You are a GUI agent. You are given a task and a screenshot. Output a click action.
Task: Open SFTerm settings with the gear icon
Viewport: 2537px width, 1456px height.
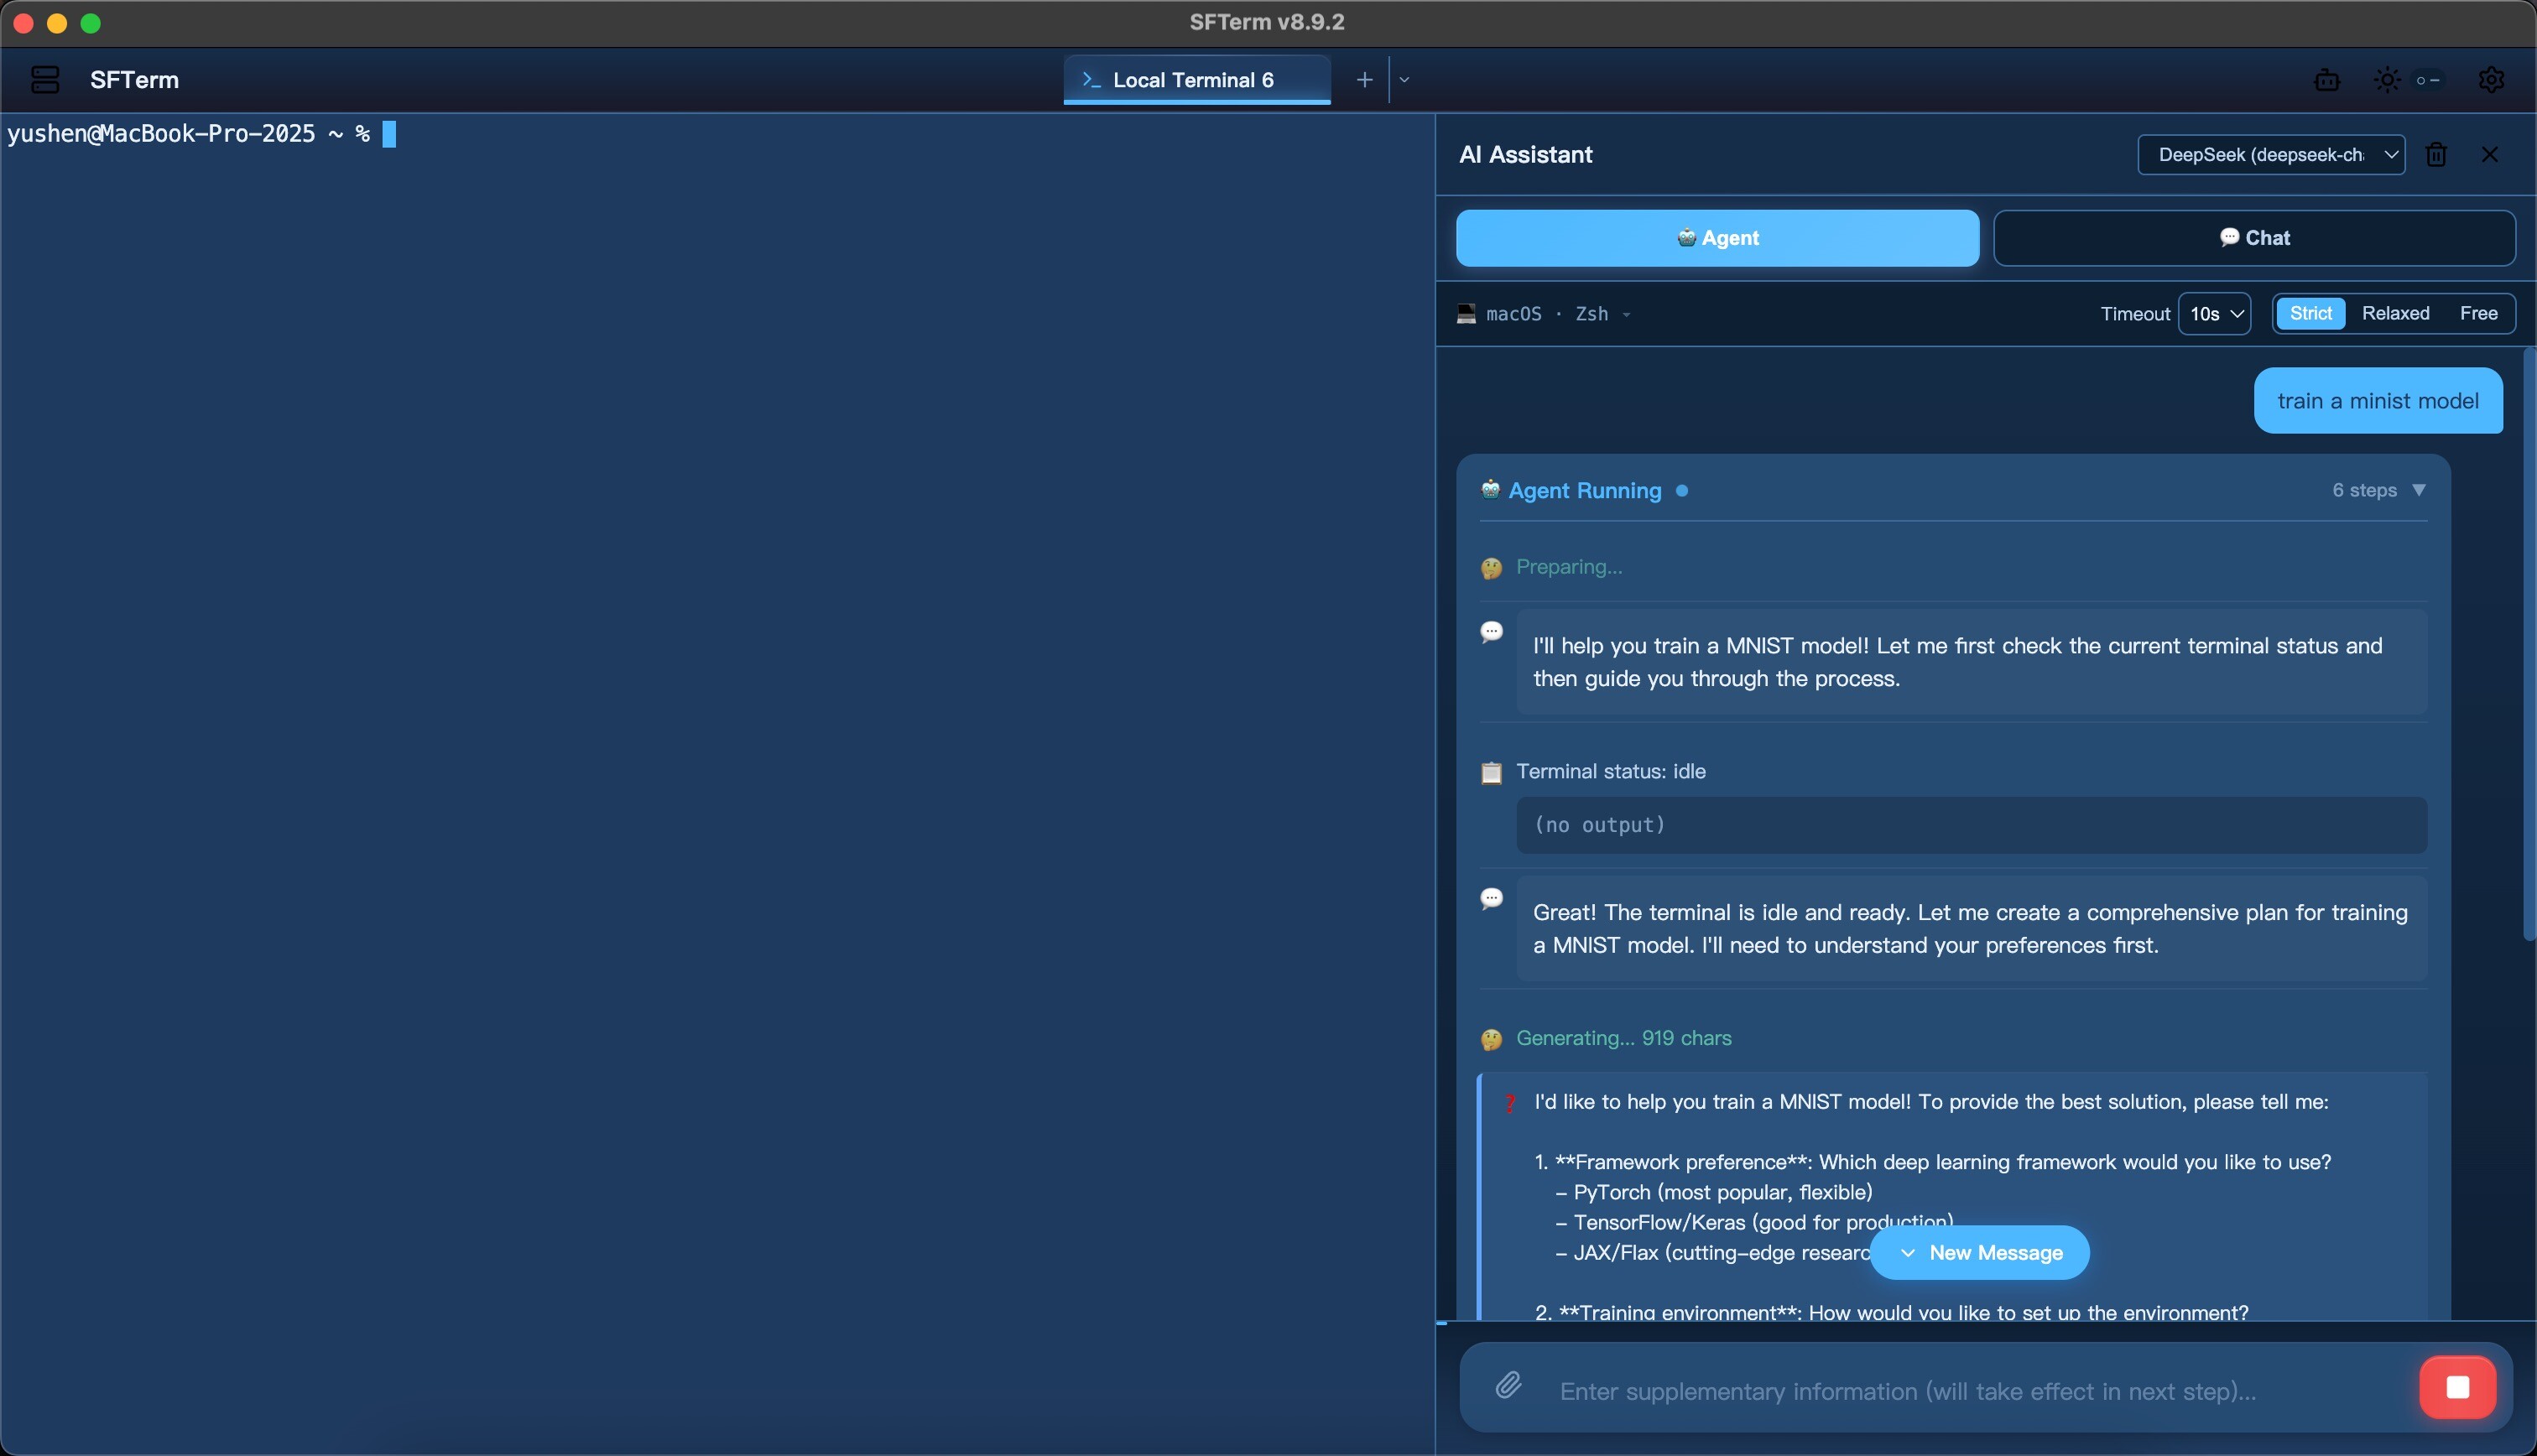pos(2492,80)
